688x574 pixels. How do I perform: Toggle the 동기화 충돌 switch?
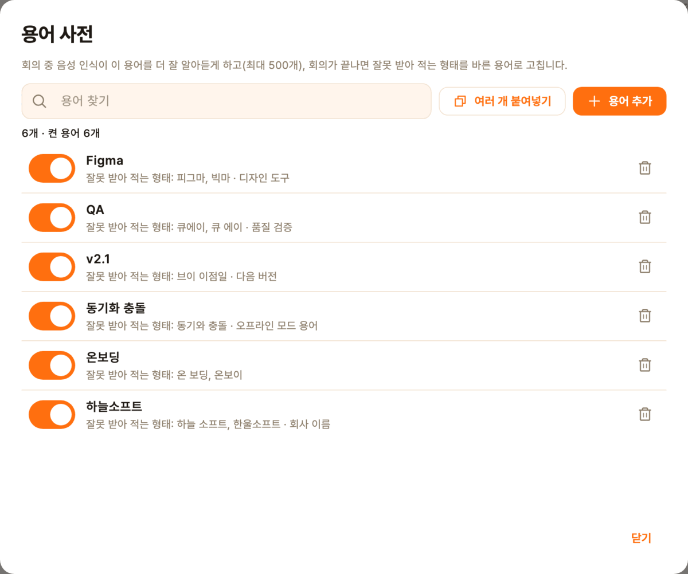coord(52,316)
